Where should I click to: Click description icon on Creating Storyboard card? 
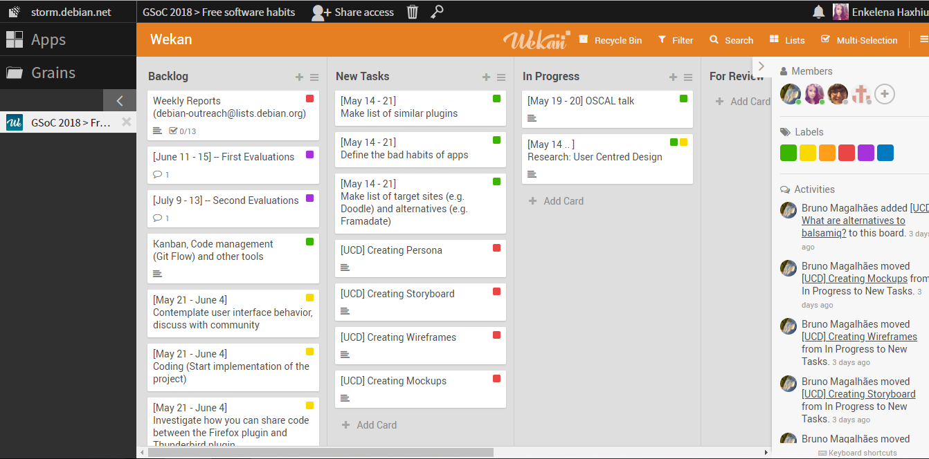[345, 311]
